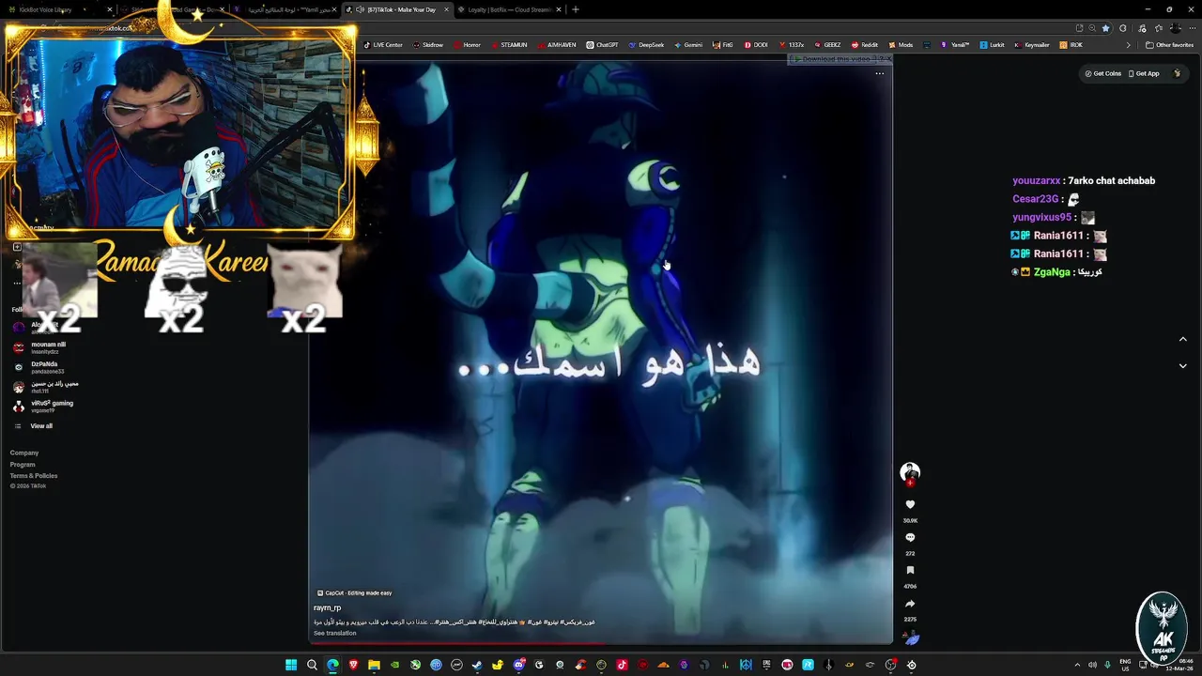Screen dimensions: 1202x676
Task: Open the viRuS gaming followed account
Action: (x=42, y=407)
